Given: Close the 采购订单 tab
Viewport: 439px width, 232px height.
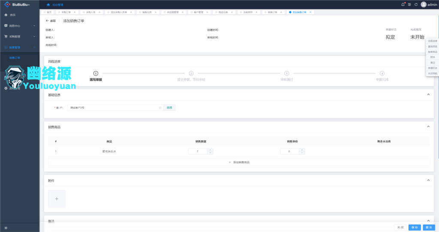Looking at the screenshot, I should coord(75,12).
